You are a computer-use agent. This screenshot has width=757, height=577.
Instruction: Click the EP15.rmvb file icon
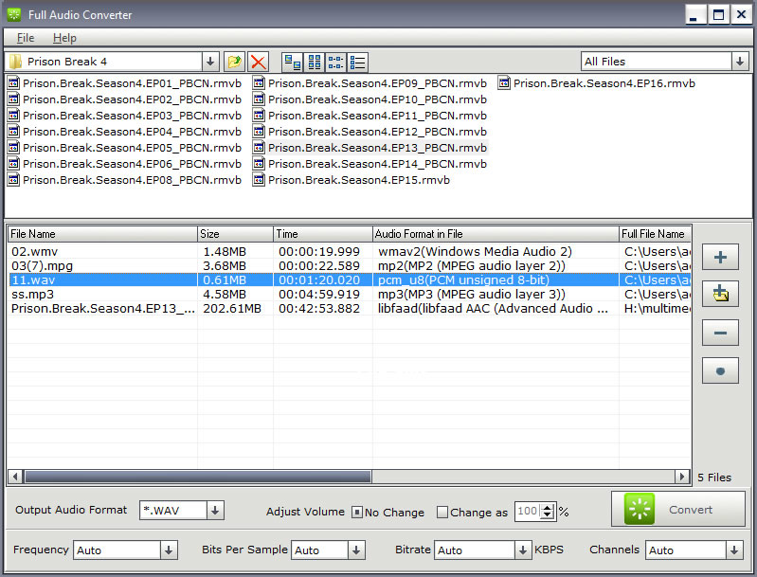[259, 180]
